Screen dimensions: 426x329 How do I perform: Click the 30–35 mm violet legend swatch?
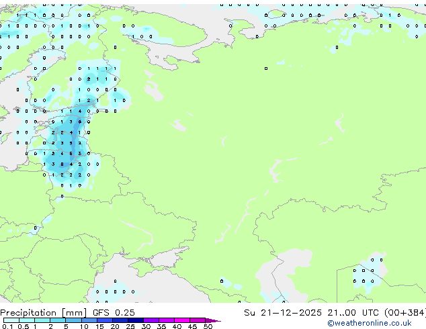pyautogui.click(x=151, y=320)
